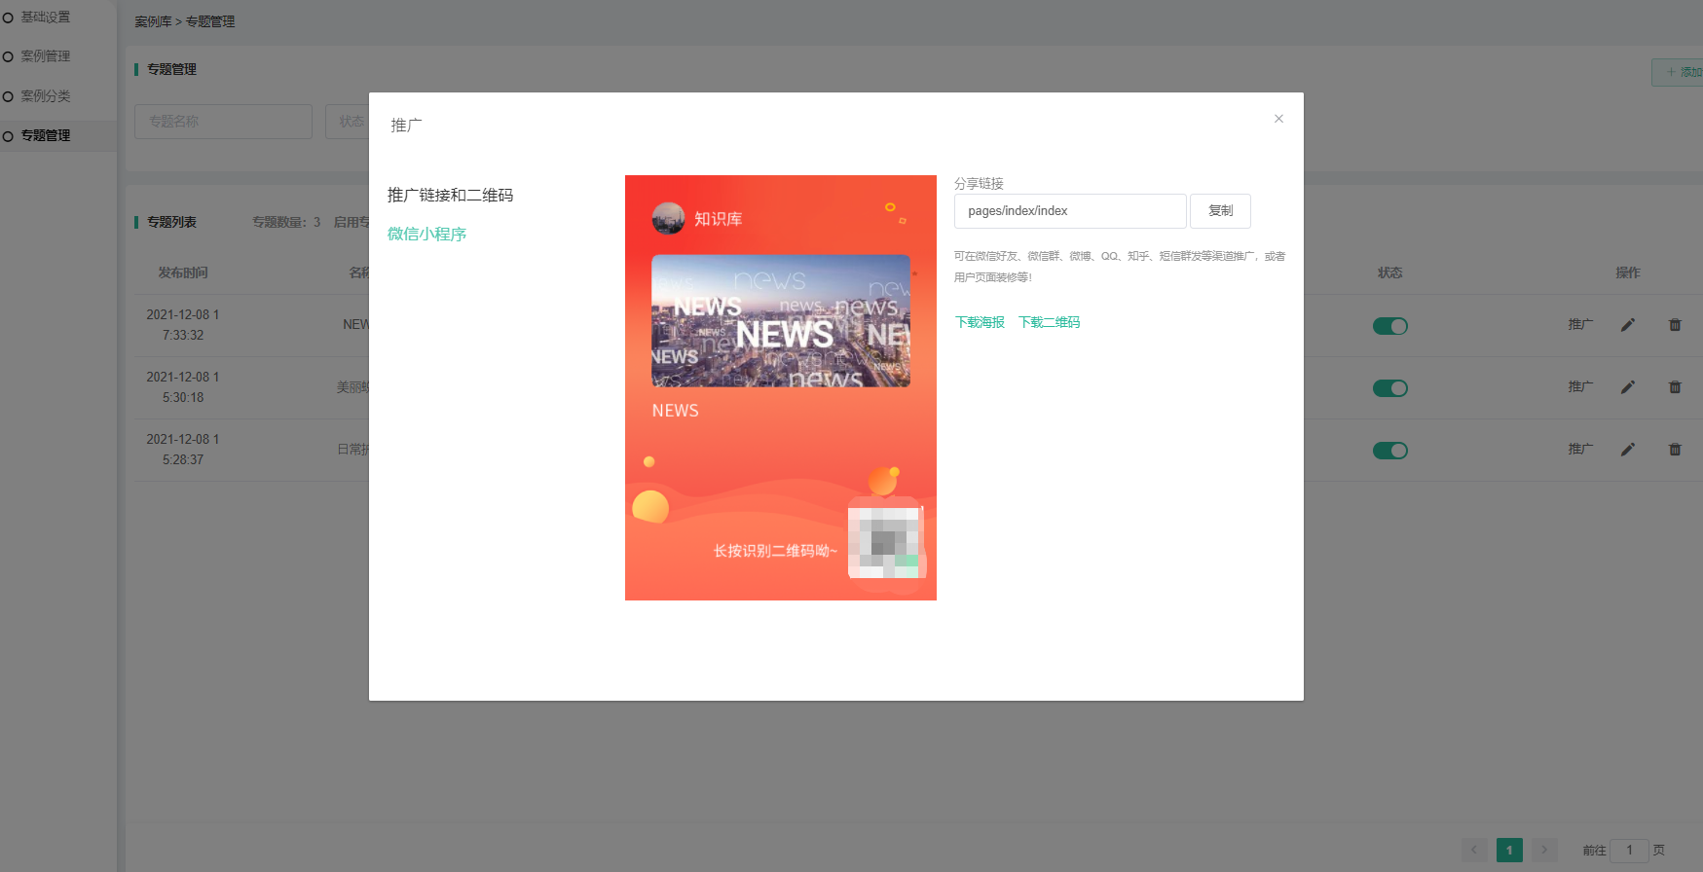Image resolution: width=1703 pixels, height=872 pixels.
Task: Toggle status switch for the first topic
Action: [1389, 326]
